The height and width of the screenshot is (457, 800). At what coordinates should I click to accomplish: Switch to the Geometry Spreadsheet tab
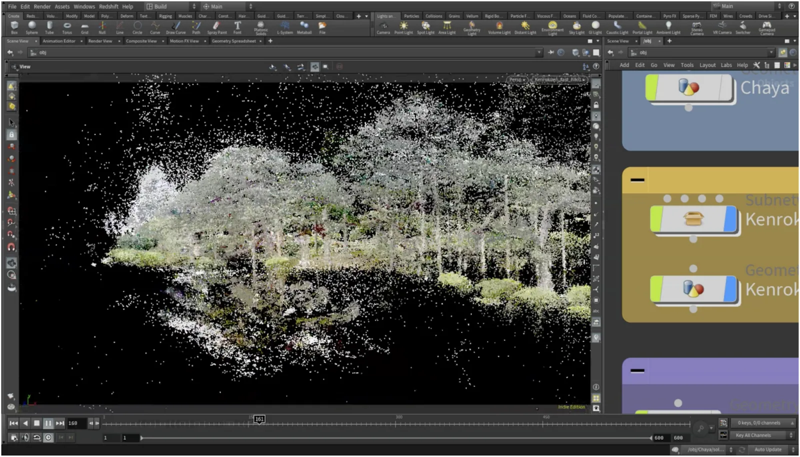233,41
